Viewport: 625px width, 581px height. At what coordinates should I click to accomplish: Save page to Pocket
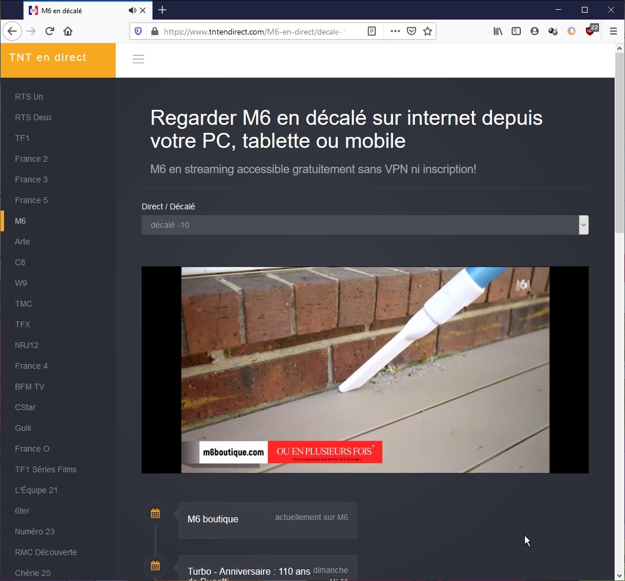[x=411, y=32]
